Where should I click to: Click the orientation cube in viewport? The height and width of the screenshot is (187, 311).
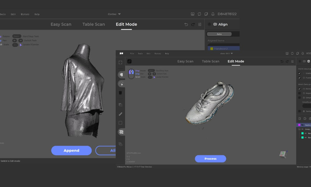283,154
